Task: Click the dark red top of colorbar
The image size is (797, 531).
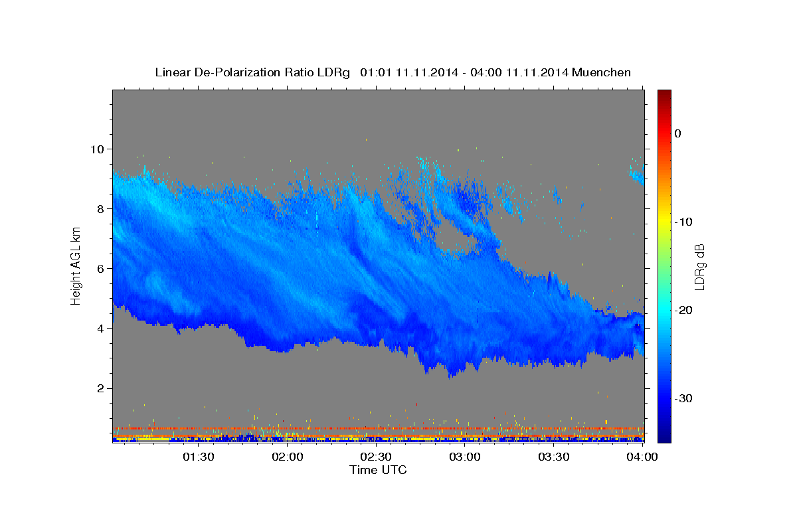Action: point(664,96)
